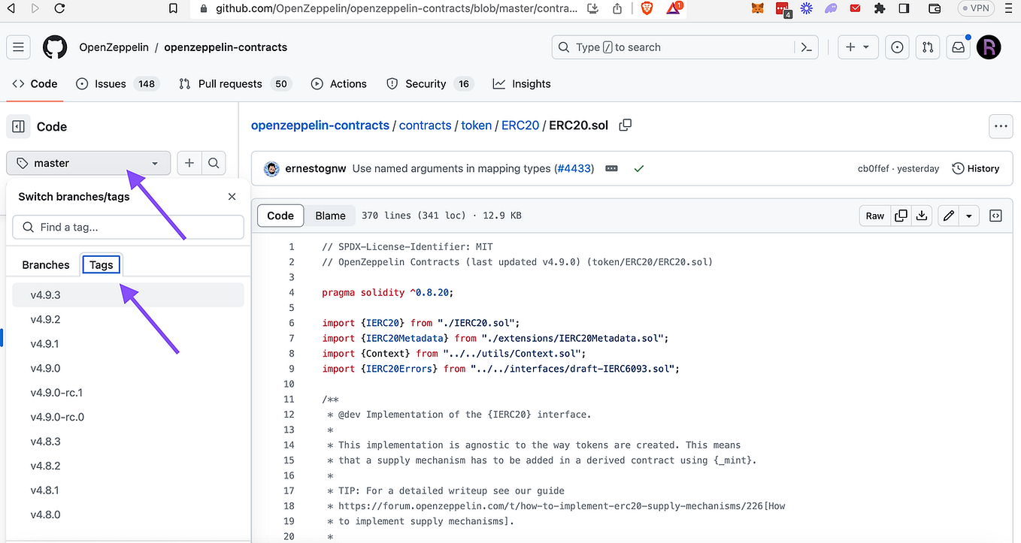Open your pull requests icon
Image resolution: width=1021 pixels, height=543 pixels.
[927, 47]
